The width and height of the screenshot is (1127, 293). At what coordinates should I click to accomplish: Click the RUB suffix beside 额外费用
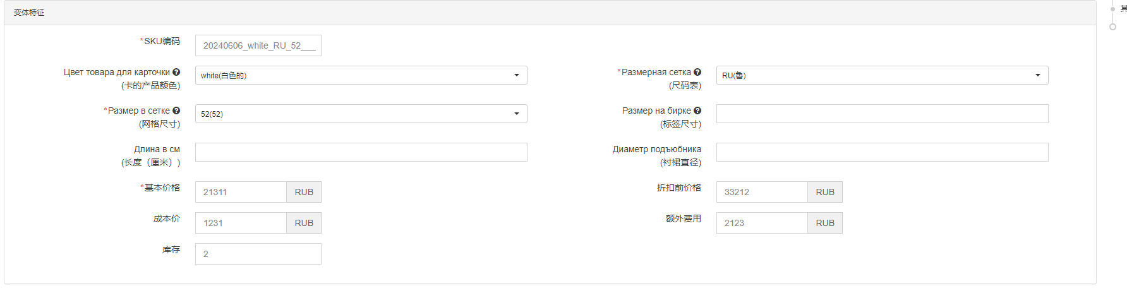pos(825,223)
